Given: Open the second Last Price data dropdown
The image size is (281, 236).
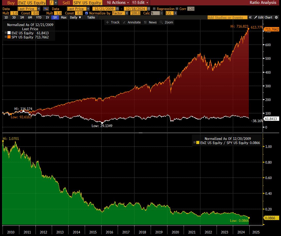Looking at the screenshot, I should [x=88, y=9].
